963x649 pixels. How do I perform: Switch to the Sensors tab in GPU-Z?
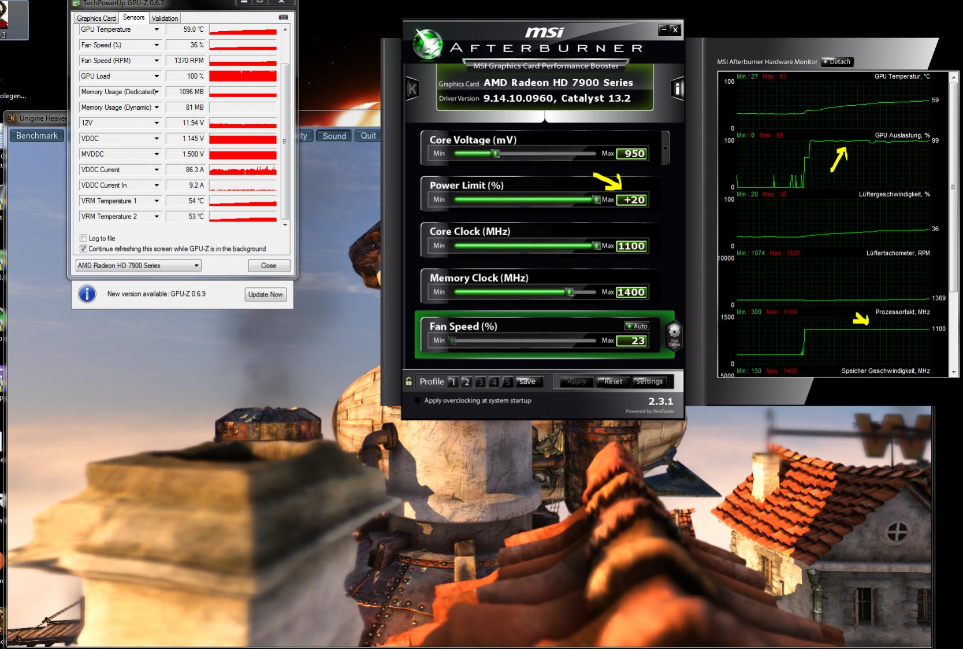pyautogui.click(x=133, y=17)
